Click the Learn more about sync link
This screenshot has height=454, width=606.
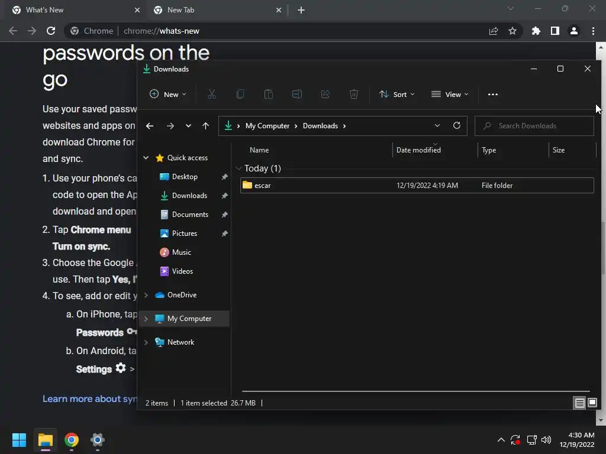[x=90, y=399]
